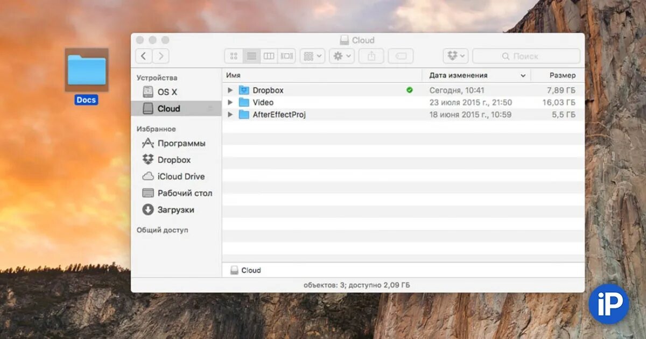The width and height of the screenshot is (646, 339).
Task: Click Cloud in the bottom path bar
Action: 245,270
